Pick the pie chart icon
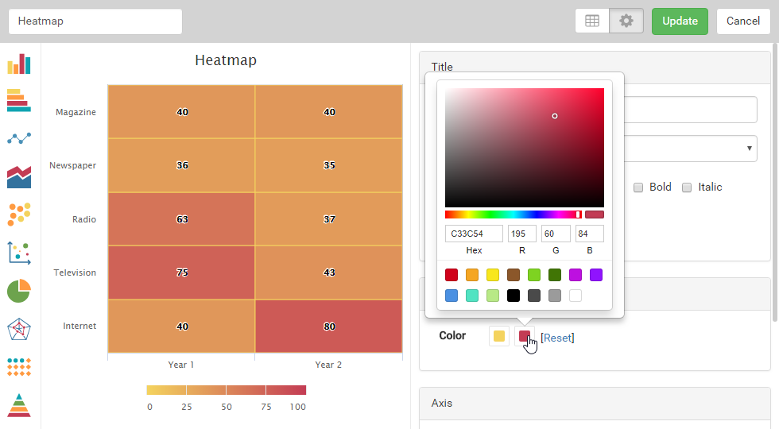This screenshot has height=429, width=779. click(19, 291)
